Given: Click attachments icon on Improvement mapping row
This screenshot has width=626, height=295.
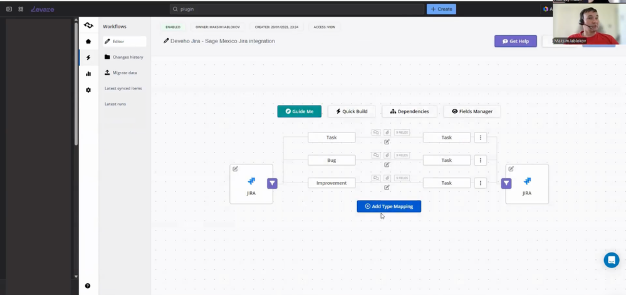Looking at the screenshot, I should point(387,178).
